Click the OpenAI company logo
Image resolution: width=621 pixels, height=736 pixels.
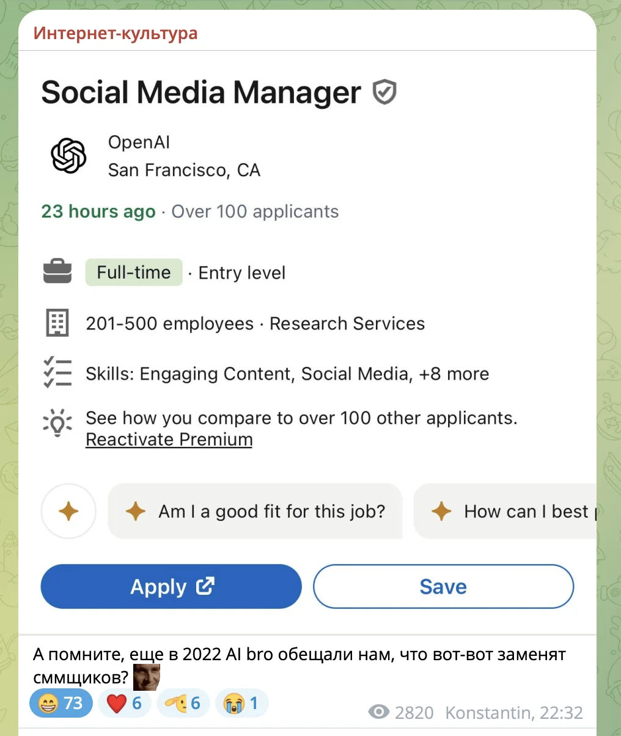pyautogui.click(x=68, y=156)
